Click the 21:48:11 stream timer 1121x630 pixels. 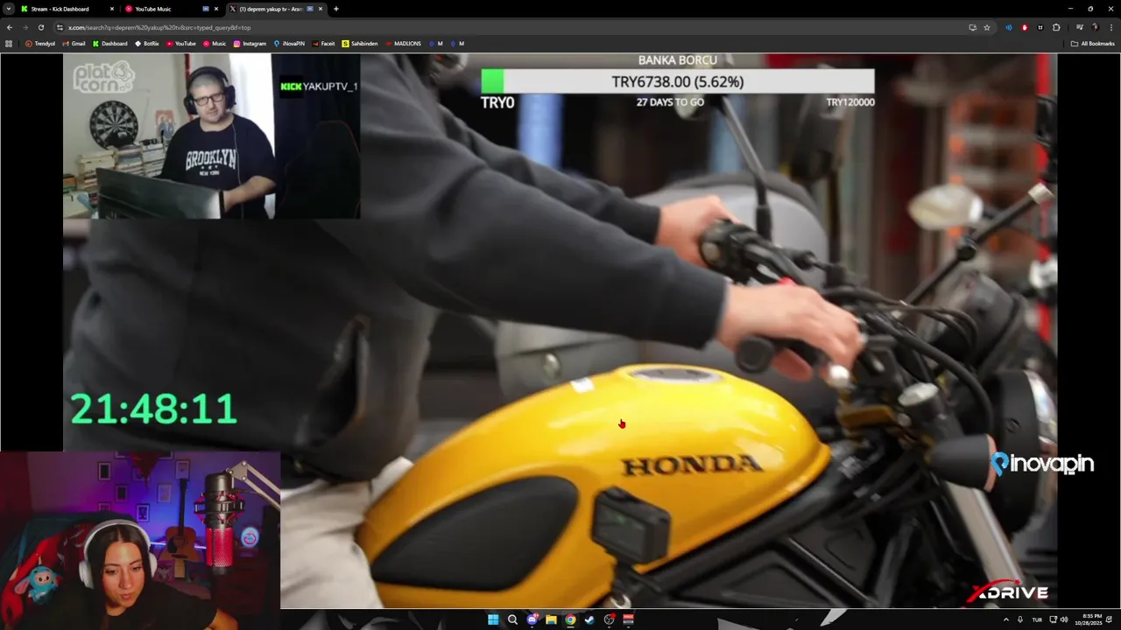tap(153, 409)
